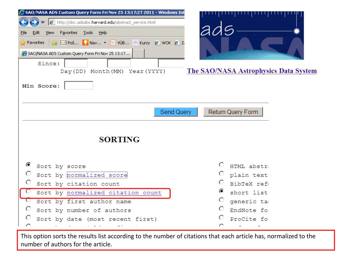Open the Favorites menu
Viewport: 346px width, 259px height.
tap(69, 33)
